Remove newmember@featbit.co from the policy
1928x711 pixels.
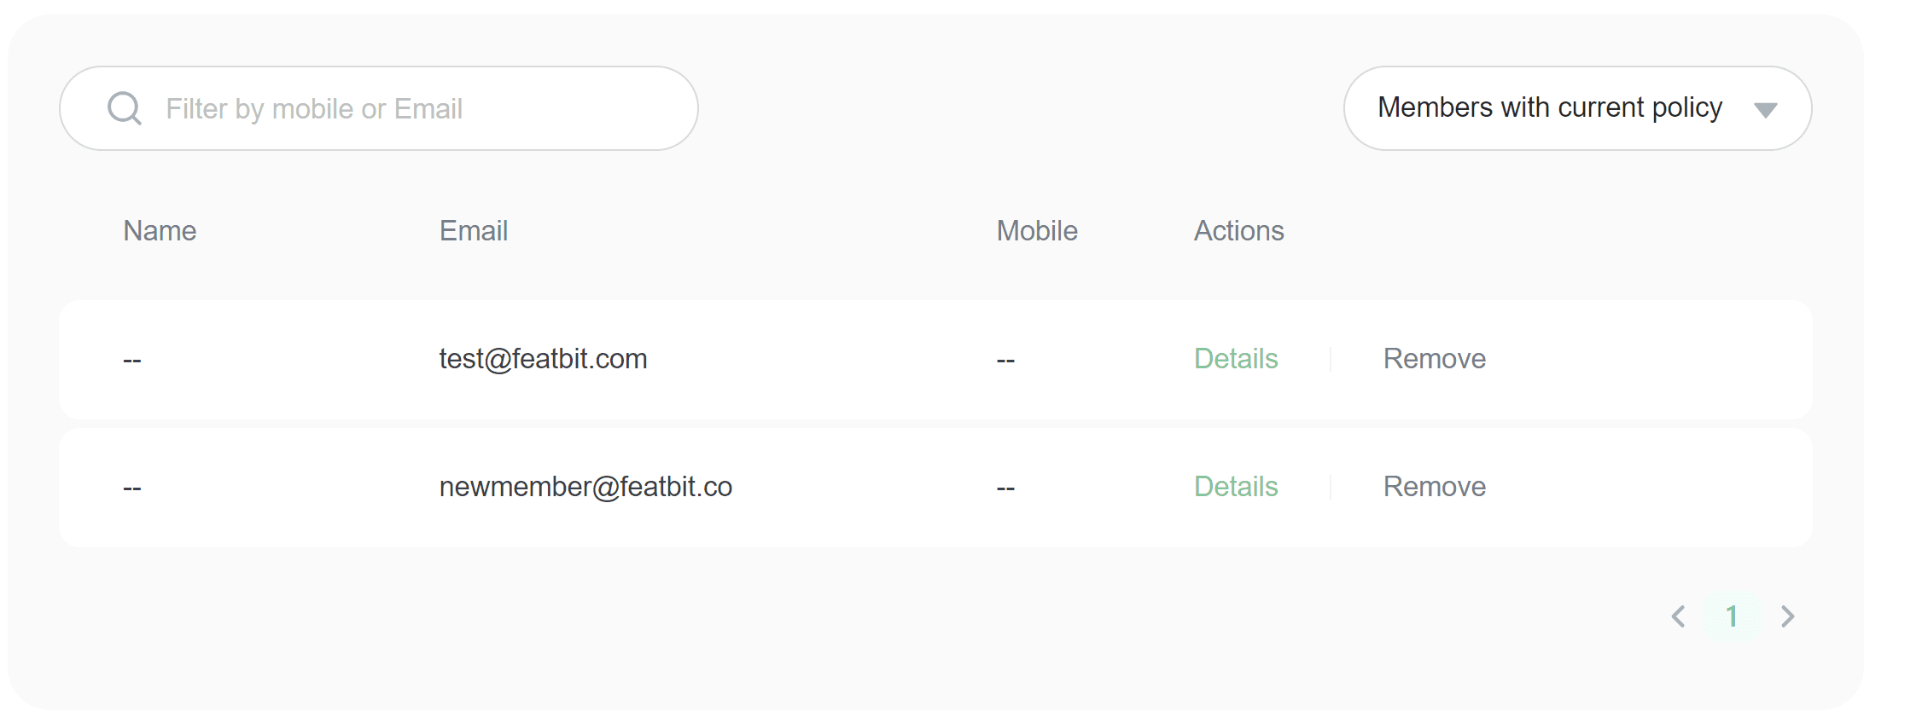tap(1434, 487)
